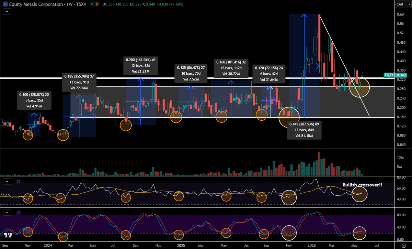Expand the stochastic pane legend chevron
This screenshot has width=412, height=249.
click(8, 213)
